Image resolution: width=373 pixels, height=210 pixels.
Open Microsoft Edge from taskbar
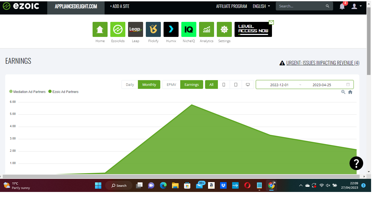[x=163, y=185]
